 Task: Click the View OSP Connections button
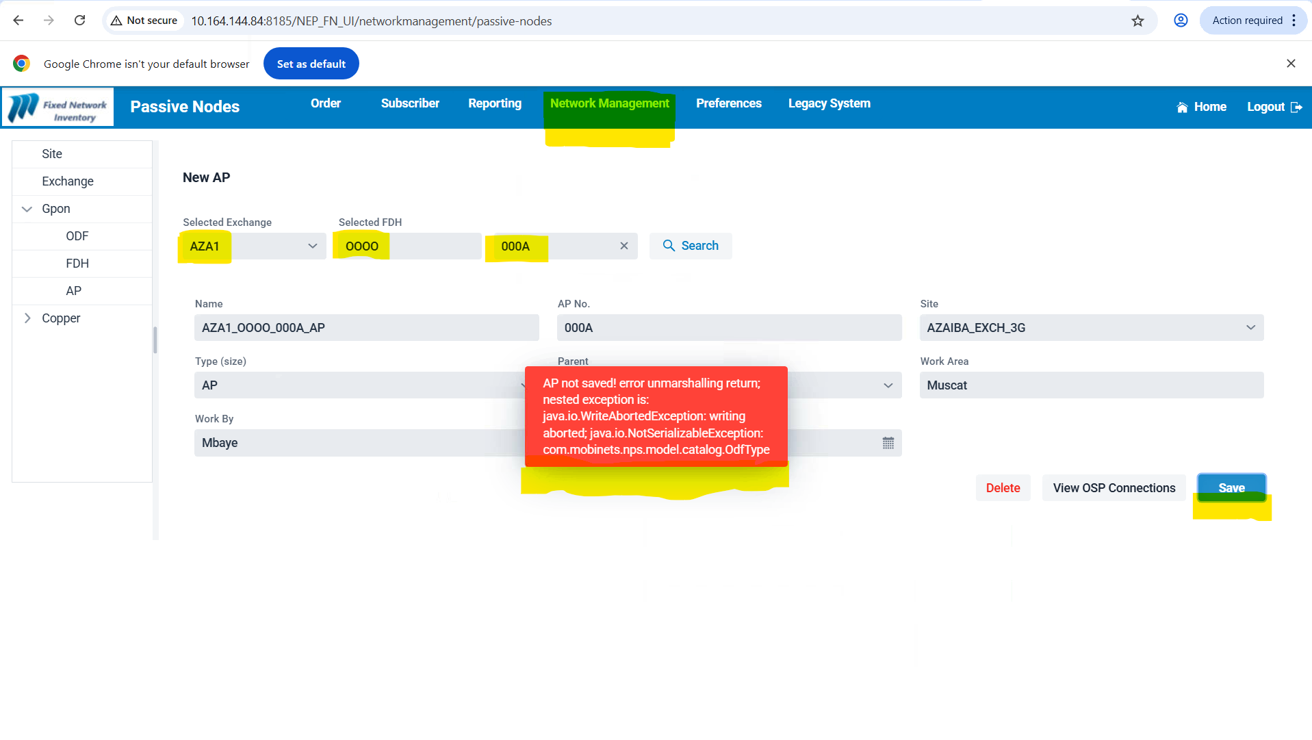pyautogui.click(x=1114, y=488)
